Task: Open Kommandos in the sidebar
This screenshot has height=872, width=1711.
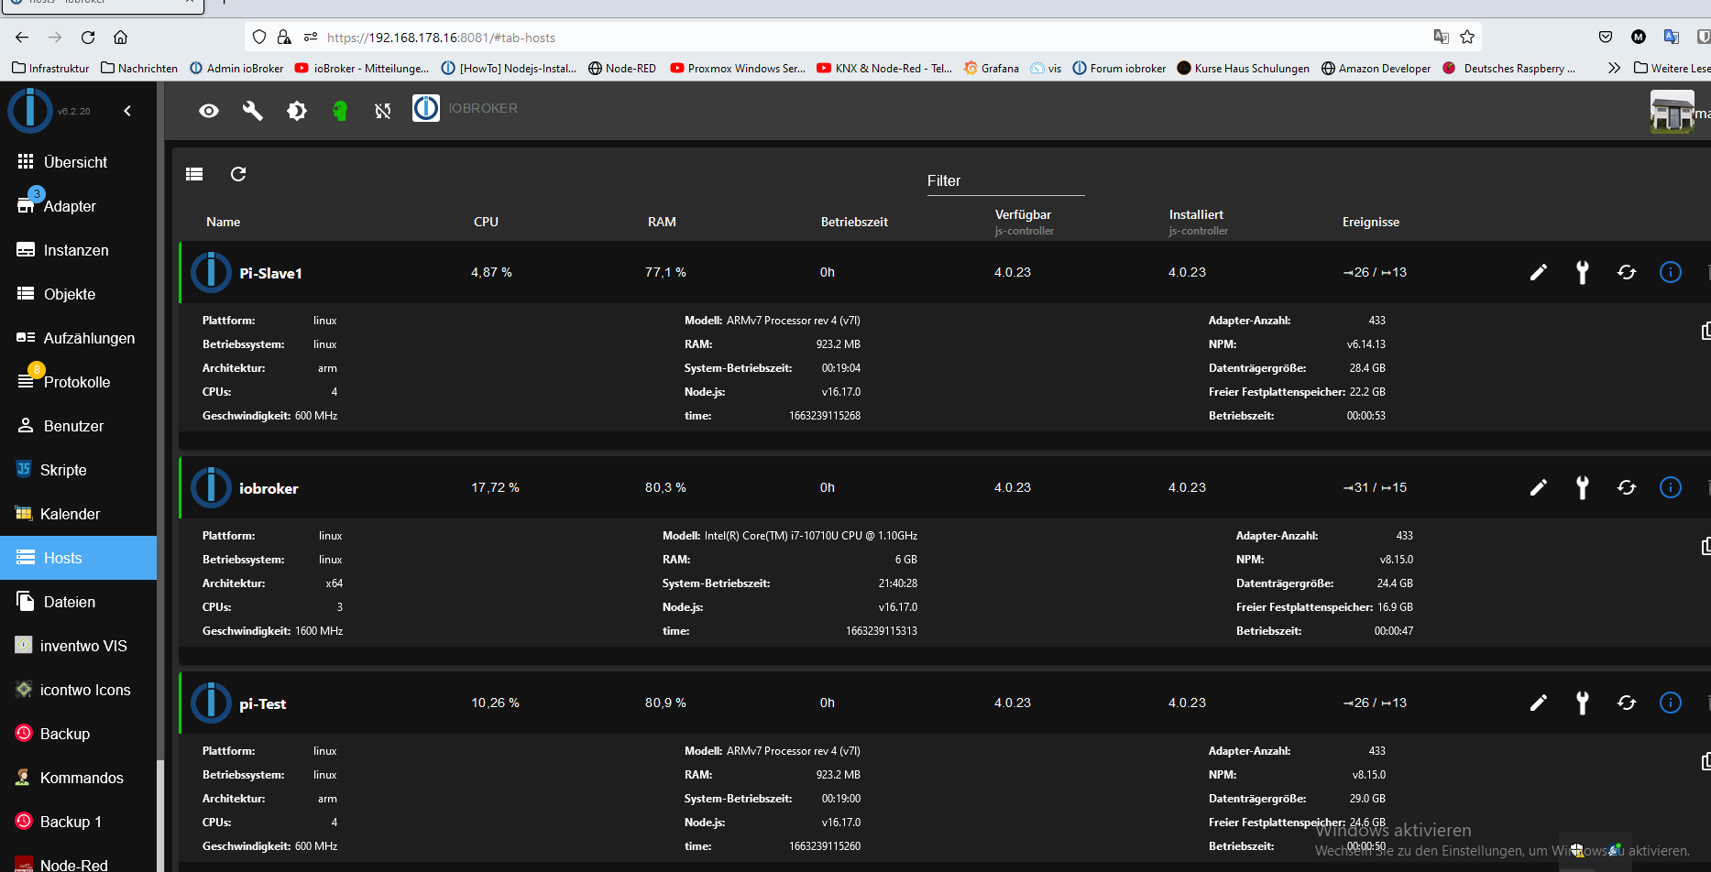Action: pos(78,778)
